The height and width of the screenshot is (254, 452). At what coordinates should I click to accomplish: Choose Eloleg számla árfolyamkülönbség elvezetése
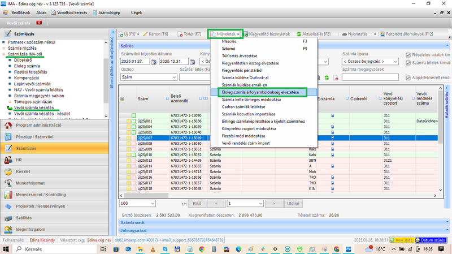264,92
